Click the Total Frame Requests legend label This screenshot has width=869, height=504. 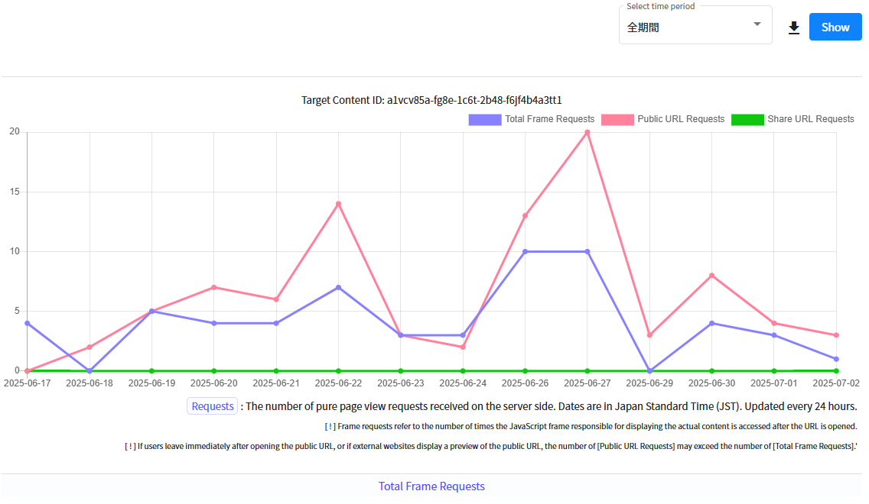[x=549, y=119]
